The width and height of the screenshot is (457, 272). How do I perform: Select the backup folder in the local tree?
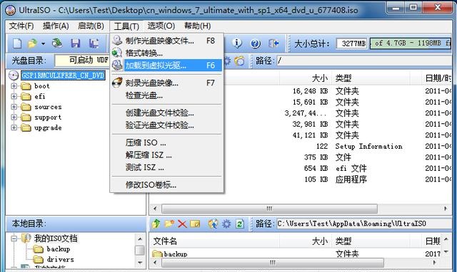pos(59,249)
